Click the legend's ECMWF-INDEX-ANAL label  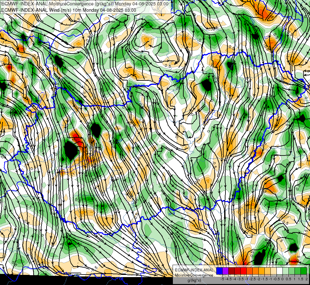(194, 270)
